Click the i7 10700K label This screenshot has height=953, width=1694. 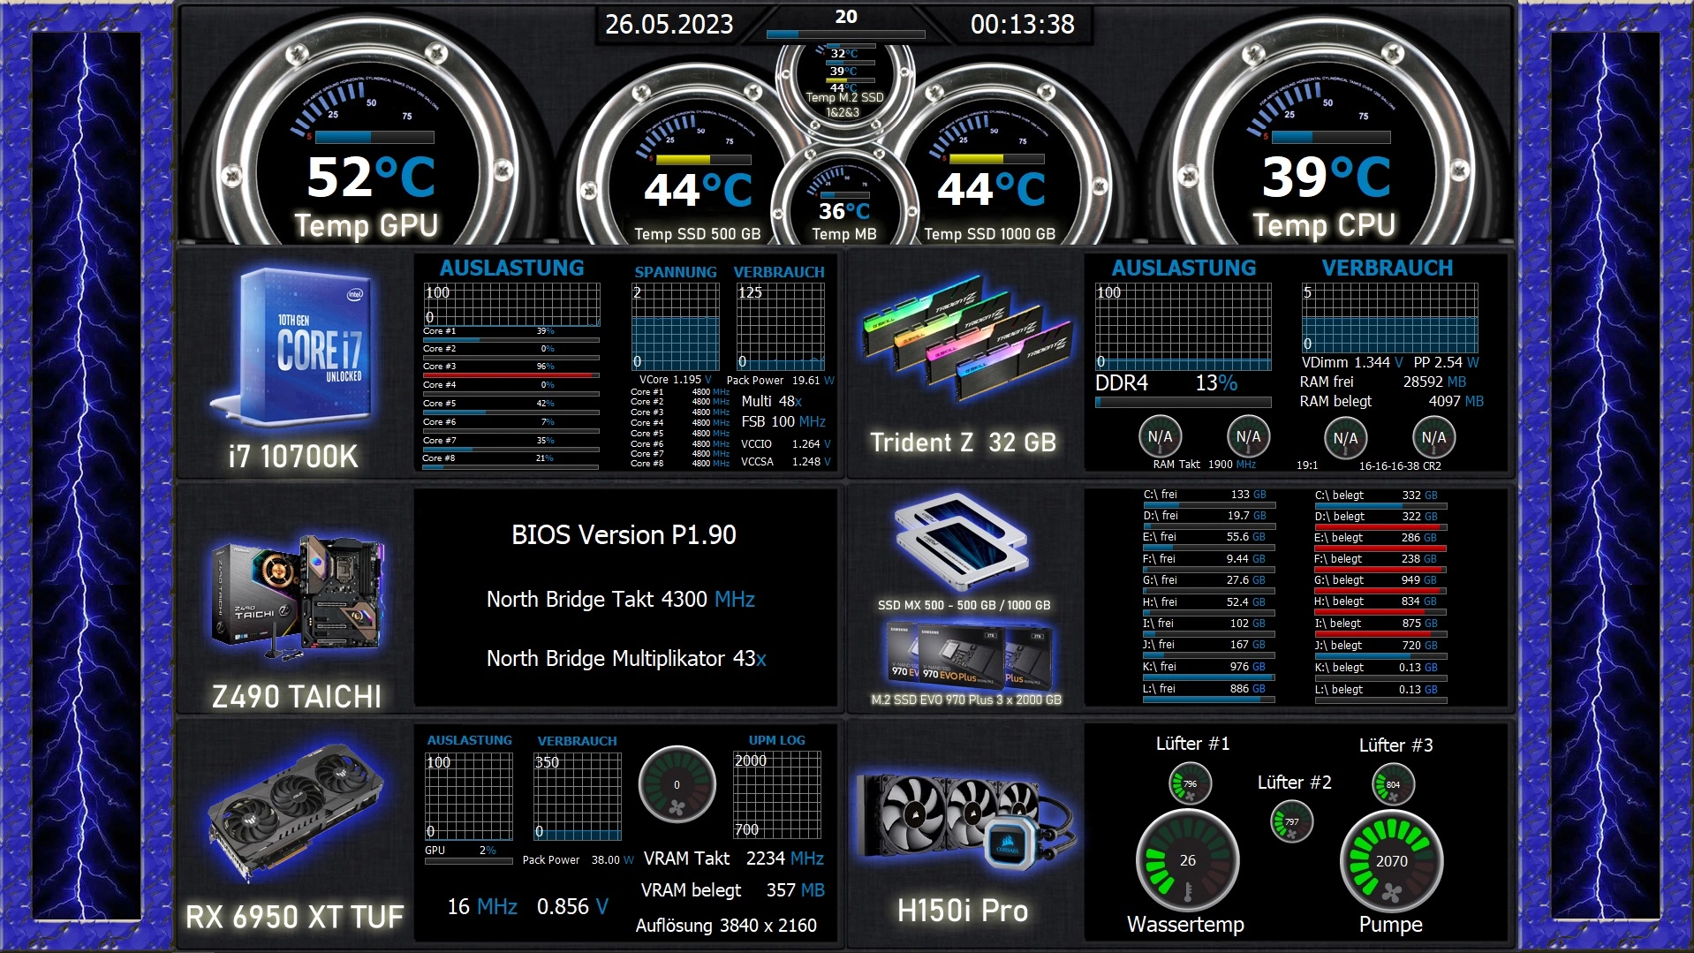tap(293, 457)
